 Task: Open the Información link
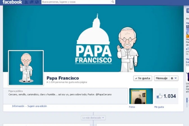(x=18, y=106)
